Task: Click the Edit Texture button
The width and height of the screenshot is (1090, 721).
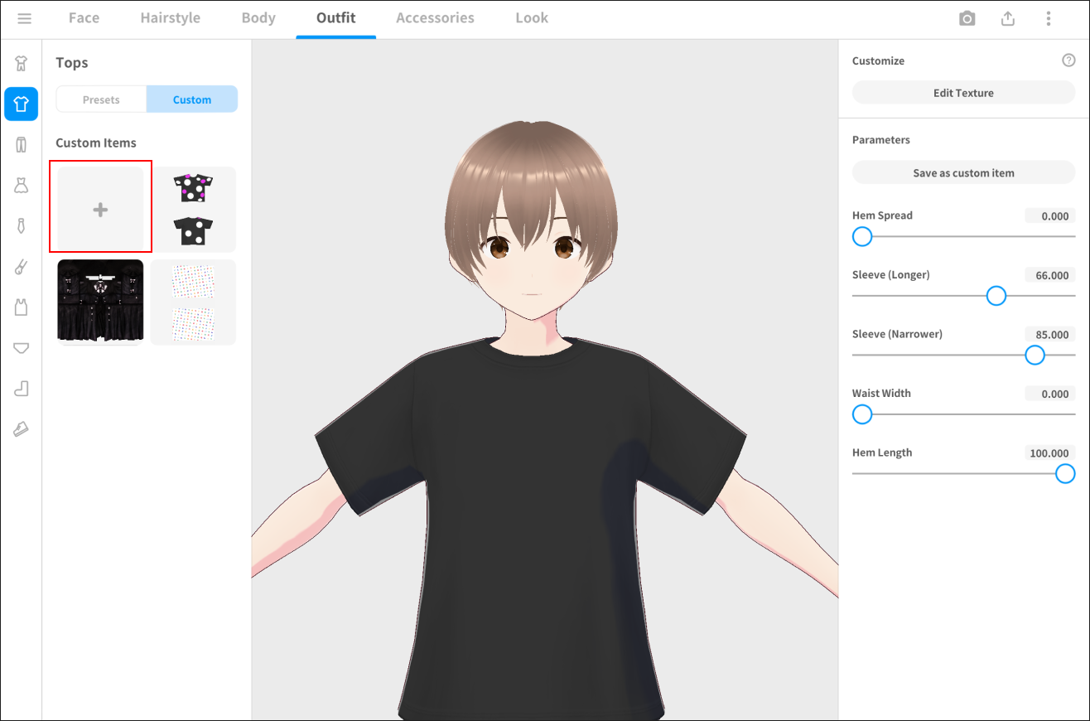Action: (x=963, y=93)
